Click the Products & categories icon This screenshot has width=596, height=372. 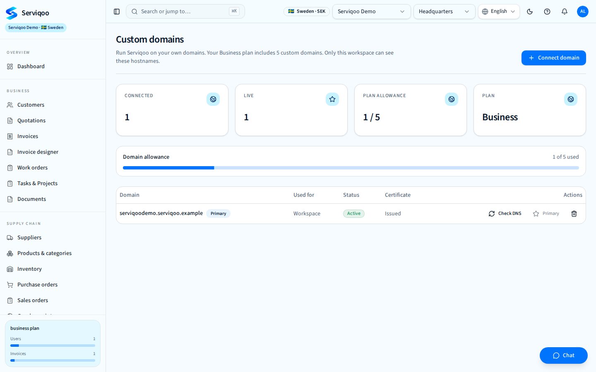coord(10,253)
